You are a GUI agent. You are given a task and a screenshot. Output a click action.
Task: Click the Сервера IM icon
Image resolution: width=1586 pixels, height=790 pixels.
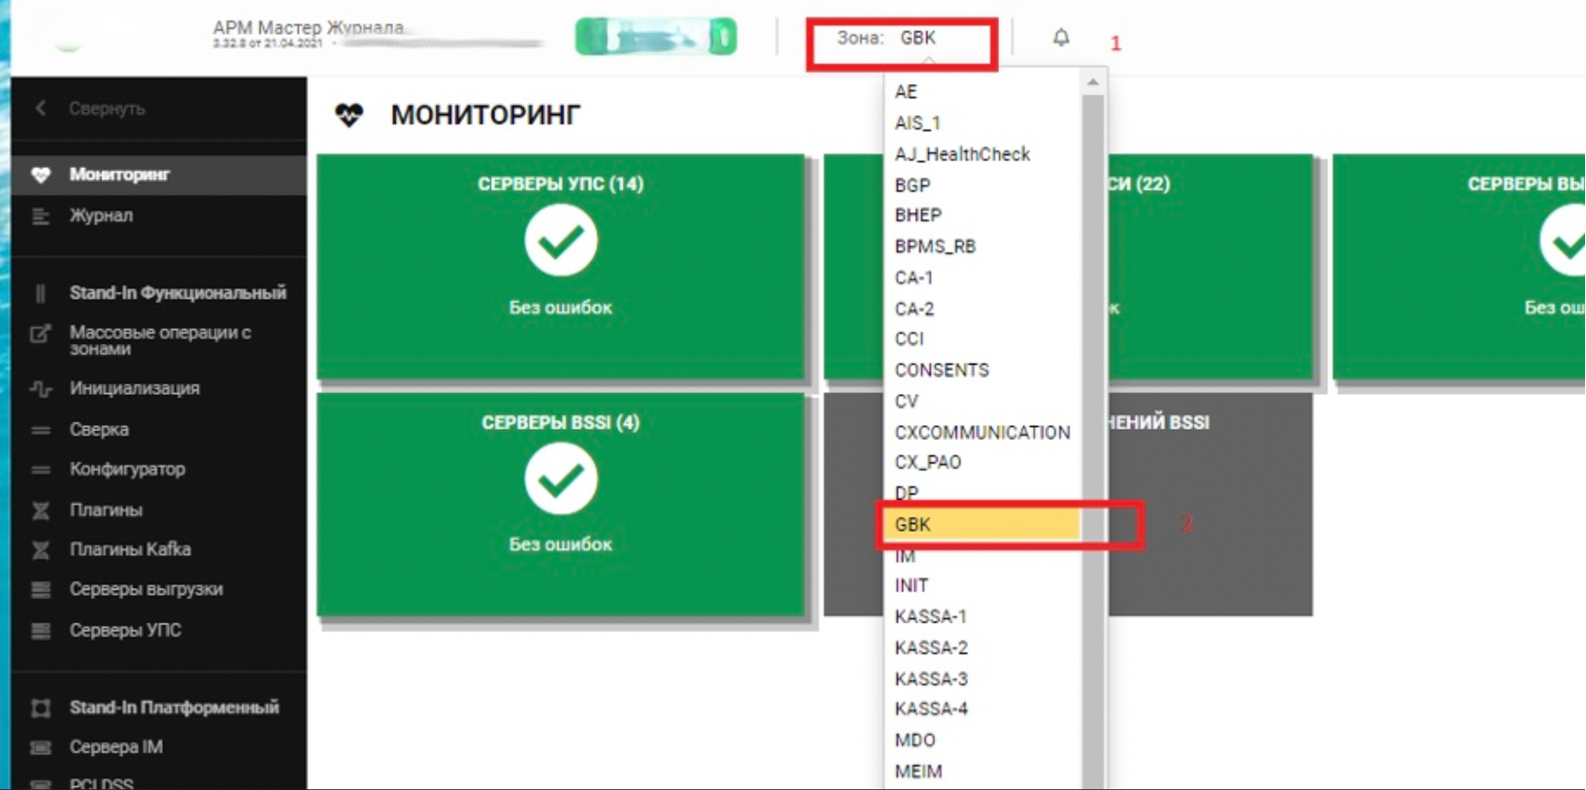[40, 748]
